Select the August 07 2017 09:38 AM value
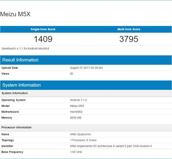Image resolution: width=172 pixels, height=159 pixels. tap(86, 68)
